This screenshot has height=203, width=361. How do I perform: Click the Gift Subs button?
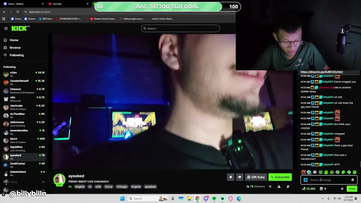pos(256,177)
